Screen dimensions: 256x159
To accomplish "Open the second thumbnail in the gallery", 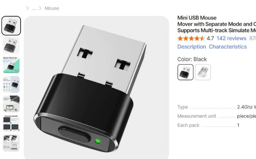I will (11, 45).
